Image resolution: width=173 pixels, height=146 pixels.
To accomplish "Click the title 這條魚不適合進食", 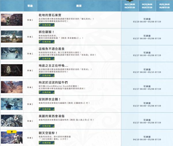I will tap(52, 49).
